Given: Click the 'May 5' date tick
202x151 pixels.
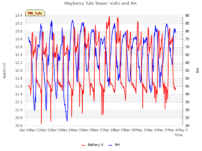Looking at the screenshot, I should click(x=183, y=130).
